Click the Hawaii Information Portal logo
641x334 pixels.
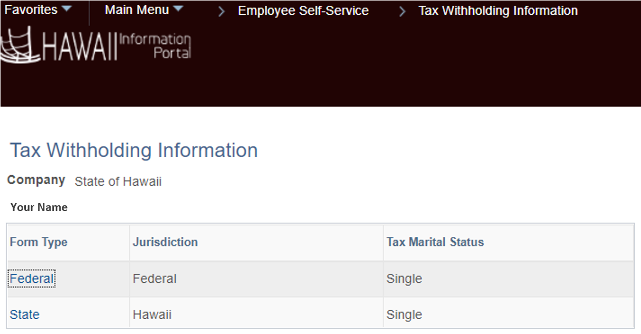pyautogui.click(x=96, y=44)
